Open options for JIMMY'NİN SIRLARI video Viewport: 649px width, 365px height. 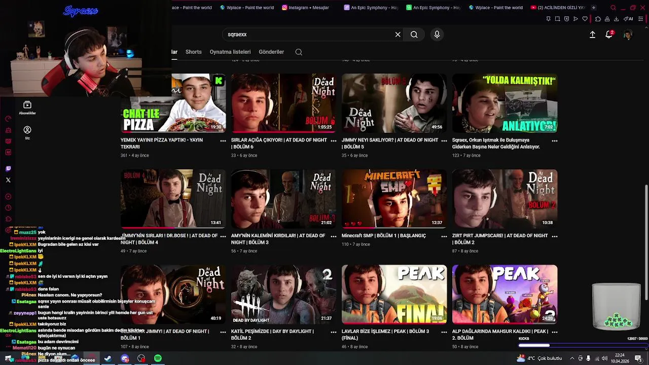(x=223, y=236)
